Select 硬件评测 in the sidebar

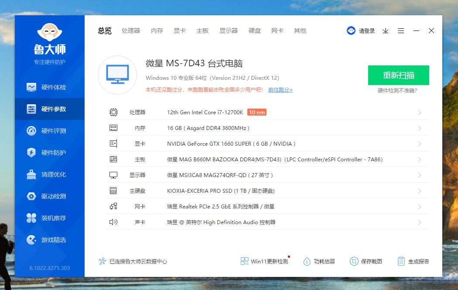(x=49, y=131)
